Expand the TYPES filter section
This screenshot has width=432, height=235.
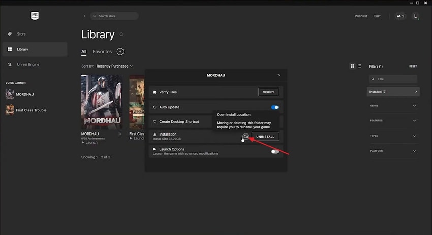393,136
